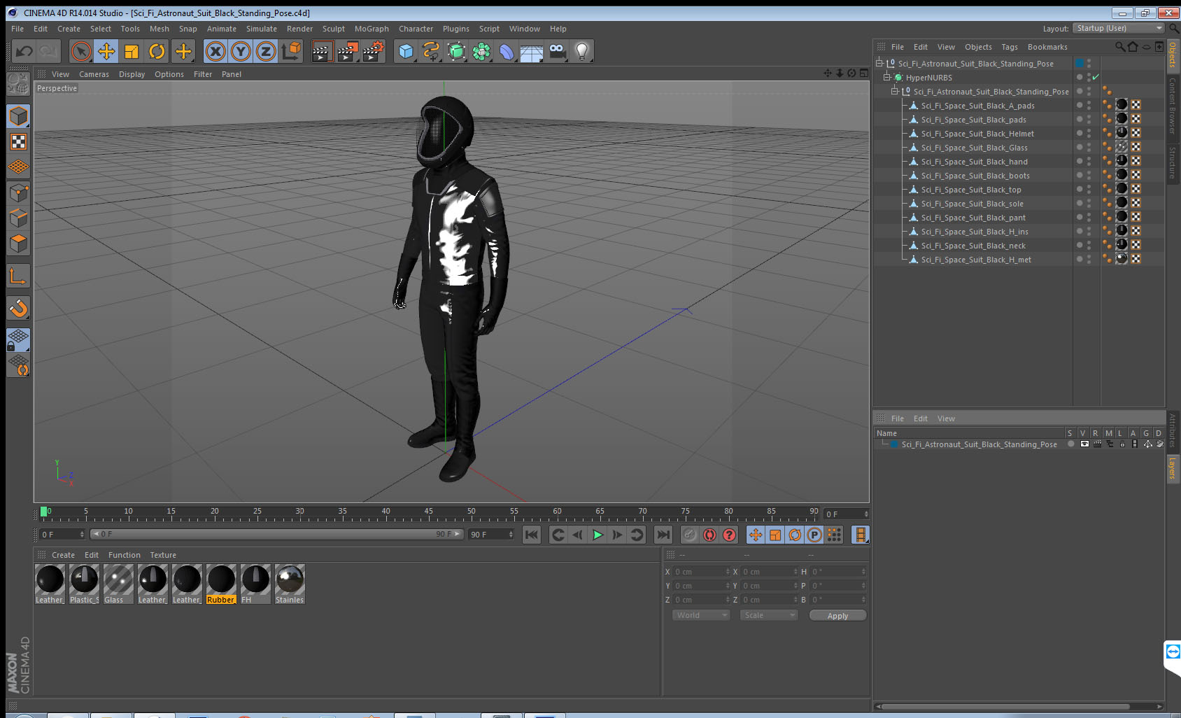Open the Character menu

[416, 29]
